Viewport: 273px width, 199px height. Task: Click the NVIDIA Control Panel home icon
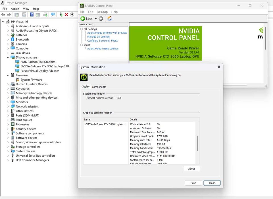pyautogui.click(x=110, y=18)
